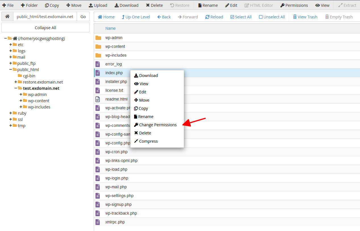Expand the ssl folder in tree

pyautogui.click(x=11, y=119)
